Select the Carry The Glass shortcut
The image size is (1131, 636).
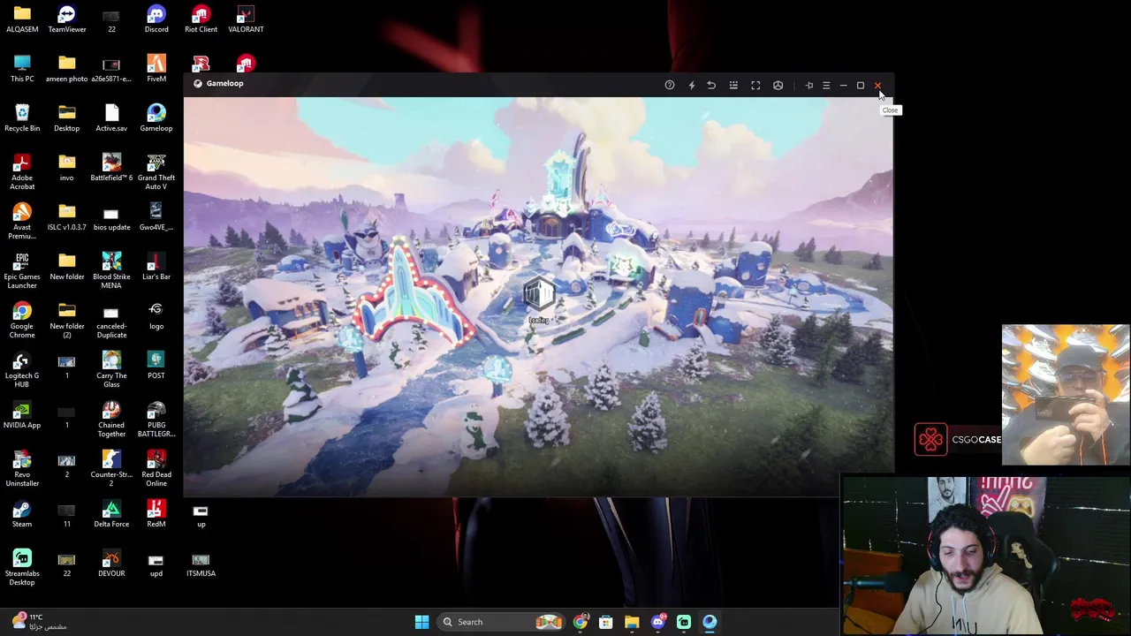tap(111, 370)
